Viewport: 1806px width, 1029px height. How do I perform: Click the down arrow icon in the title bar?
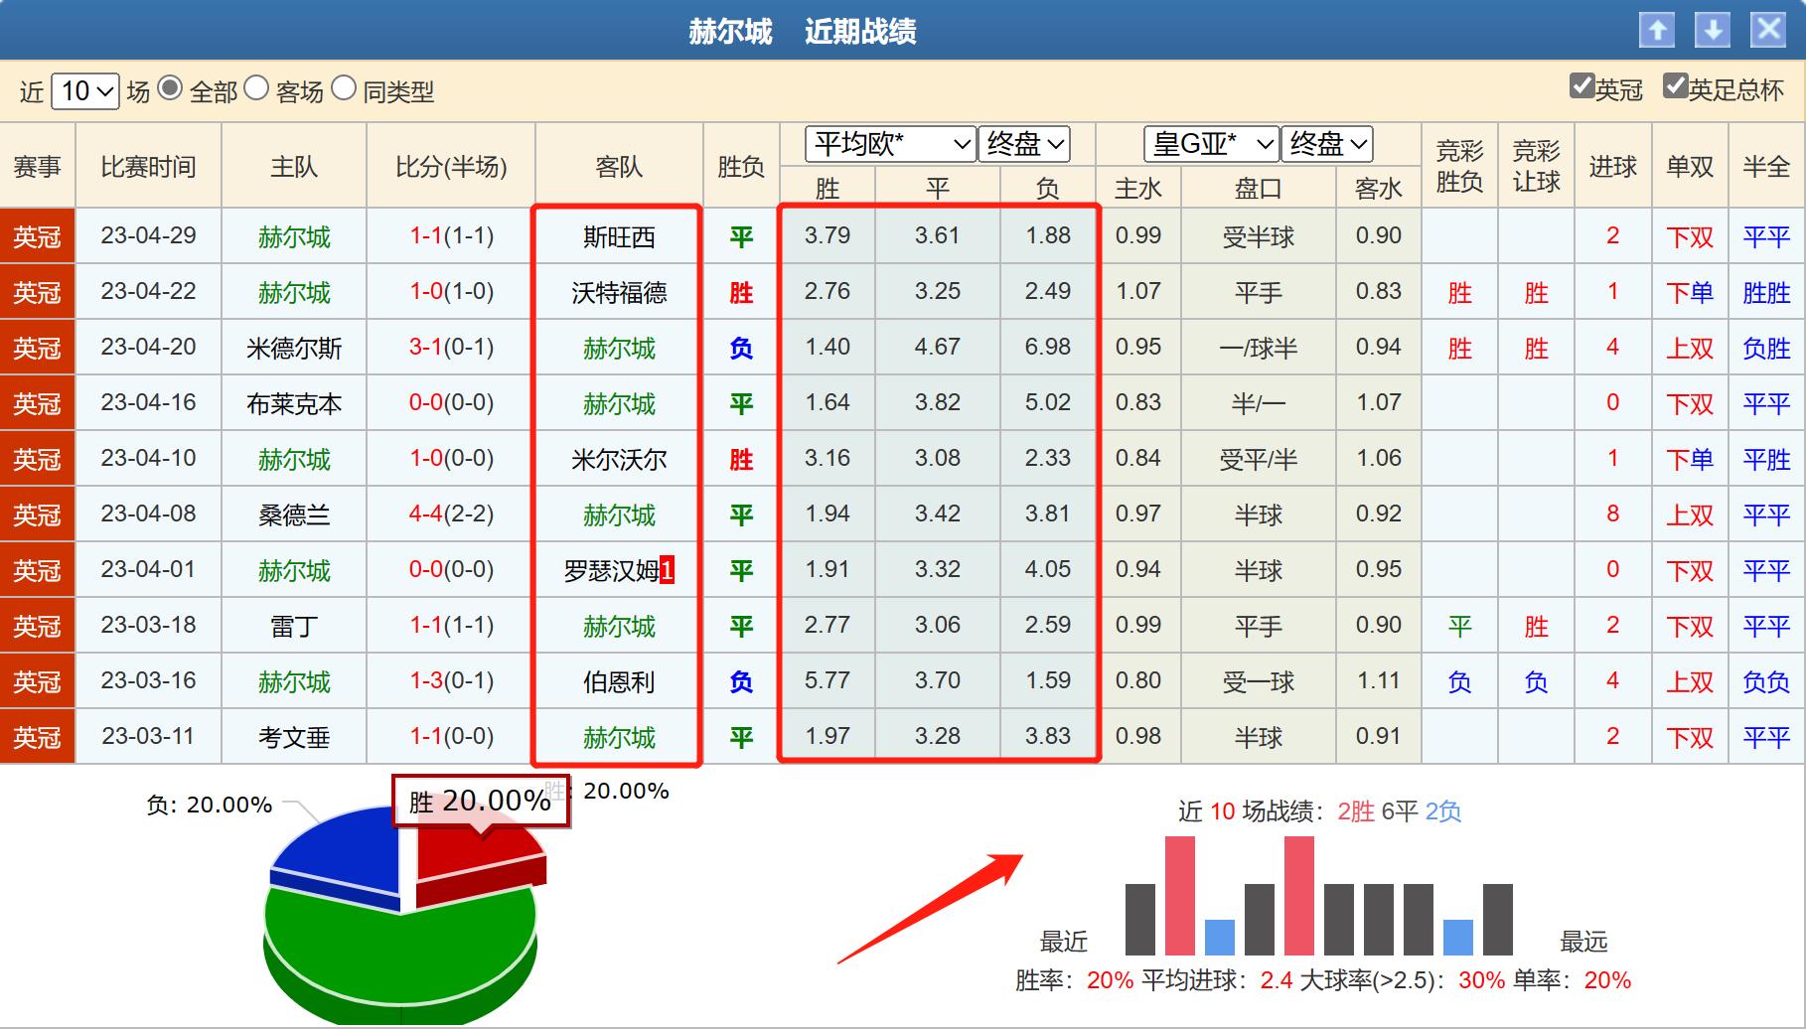tap(1711, 31)
